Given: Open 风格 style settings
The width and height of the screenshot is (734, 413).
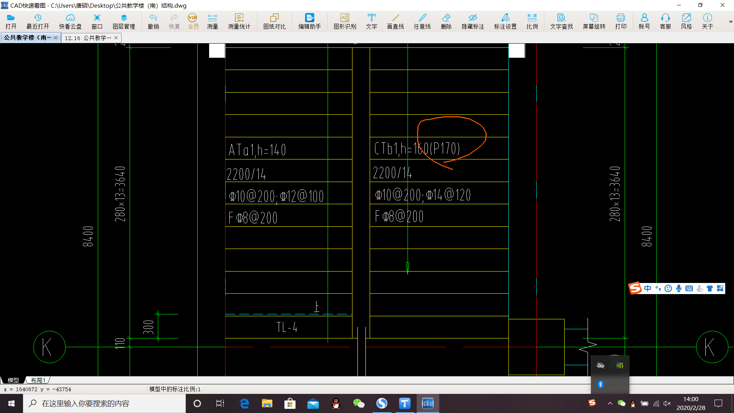Looking at the screenshot, I should [x=687, y=21].
